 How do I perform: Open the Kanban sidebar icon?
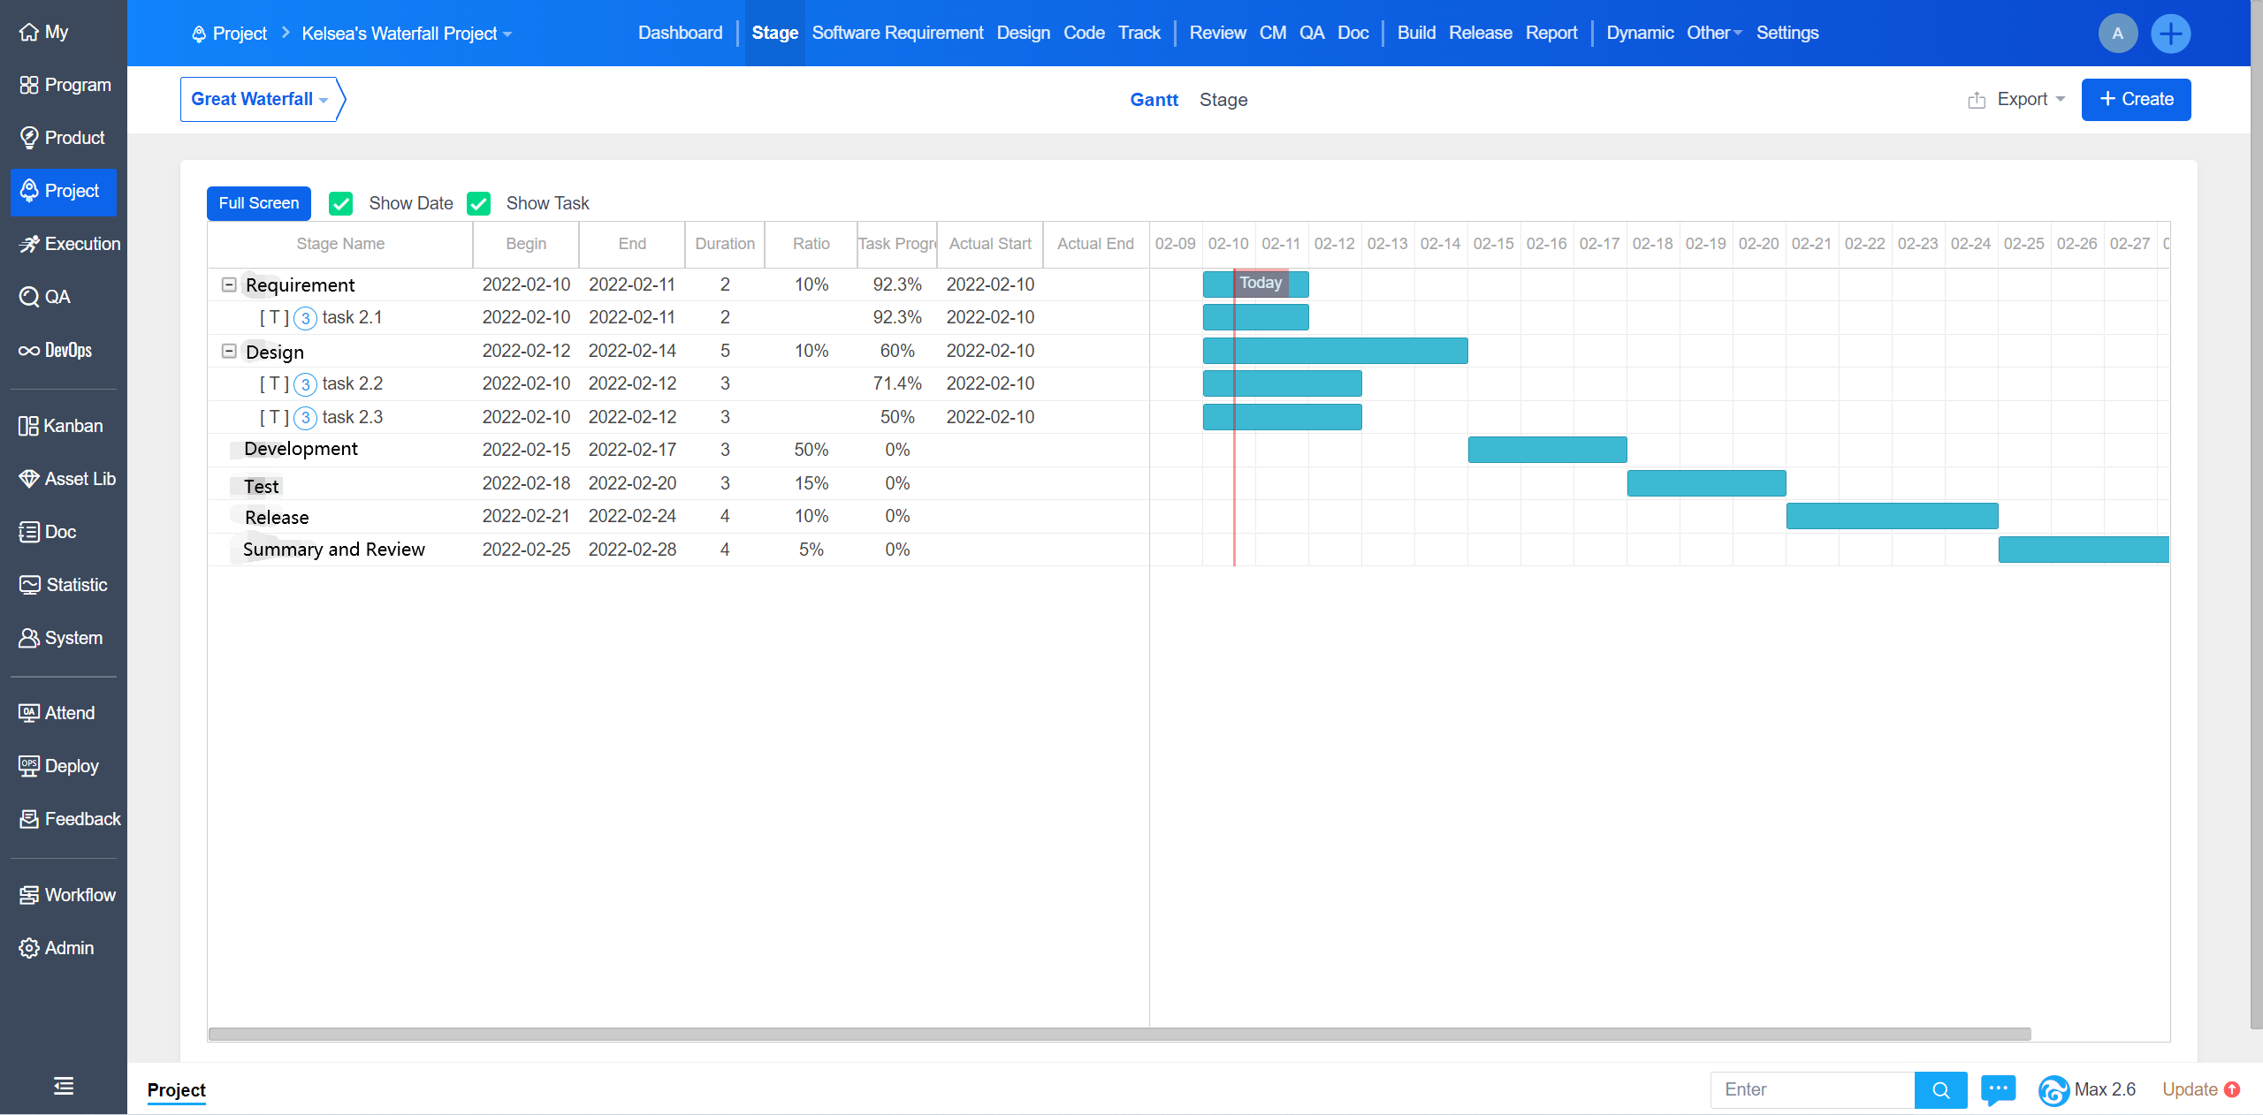point(28,426)
